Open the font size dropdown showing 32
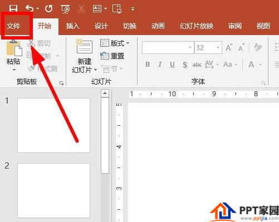Image resolution: width=279 pixels, height=222 pixels. point(218,47)
